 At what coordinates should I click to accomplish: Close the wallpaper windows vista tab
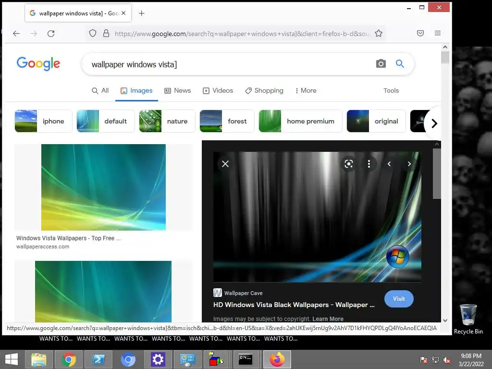[x=123, y=13]
